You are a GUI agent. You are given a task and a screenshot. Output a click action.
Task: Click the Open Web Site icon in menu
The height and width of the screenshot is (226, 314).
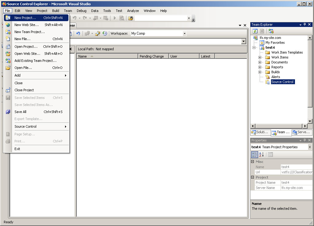tap(8, 54)
